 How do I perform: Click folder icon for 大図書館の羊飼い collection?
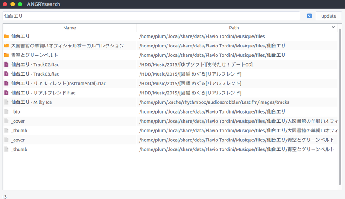coord(6,46)
